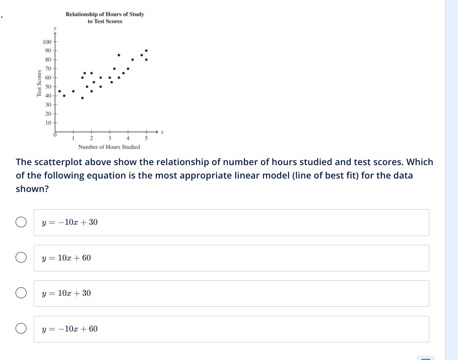Click the y = −10x + 60 equation text
Viewport: 458px width, 360px height.
(x=70, y=329)
